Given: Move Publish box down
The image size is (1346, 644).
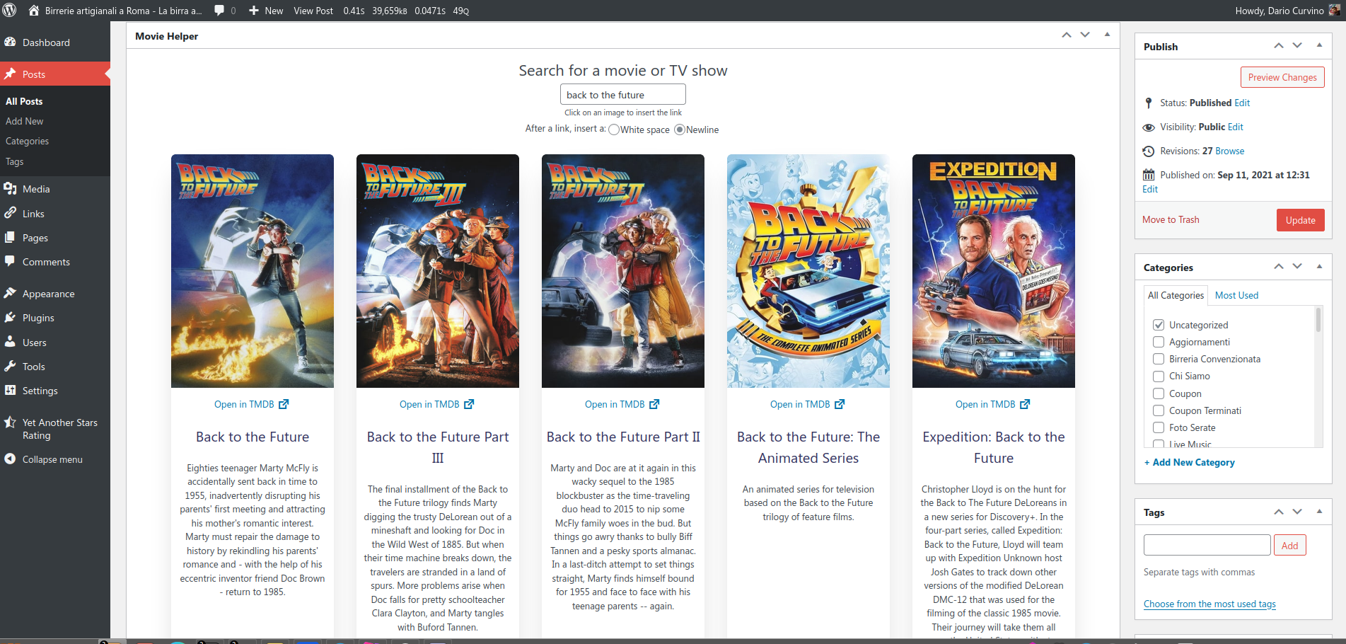Looking at the screenshot, I should (1297, 45).
